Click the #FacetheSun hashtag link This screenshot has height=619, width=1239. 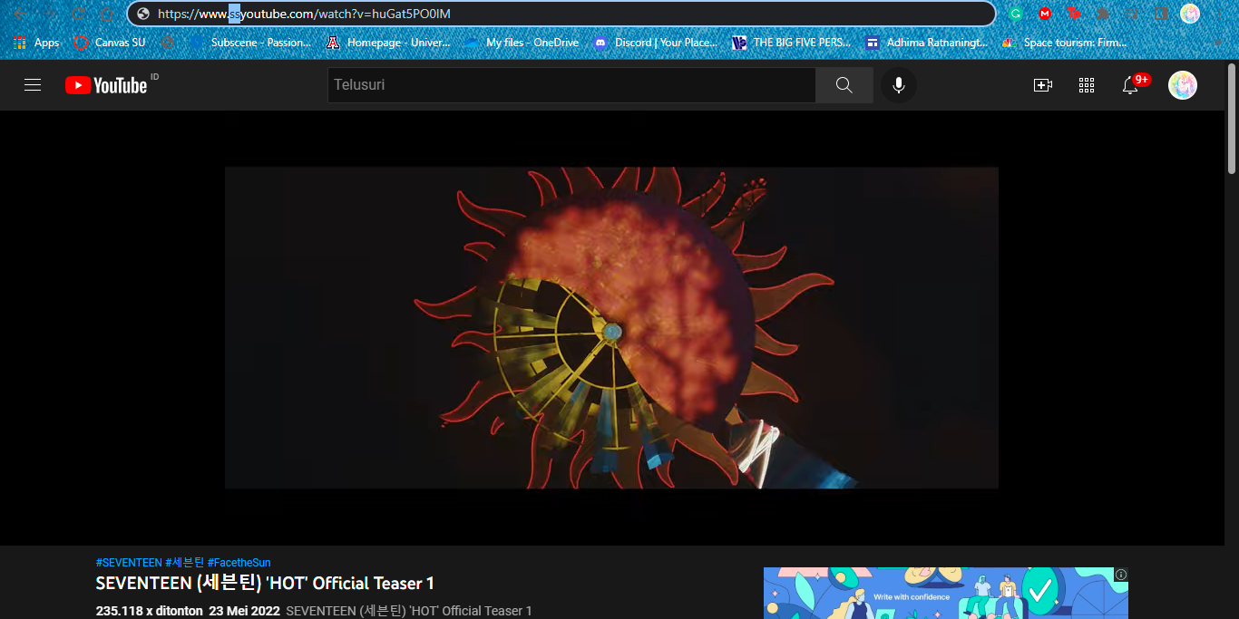[239, 563]
